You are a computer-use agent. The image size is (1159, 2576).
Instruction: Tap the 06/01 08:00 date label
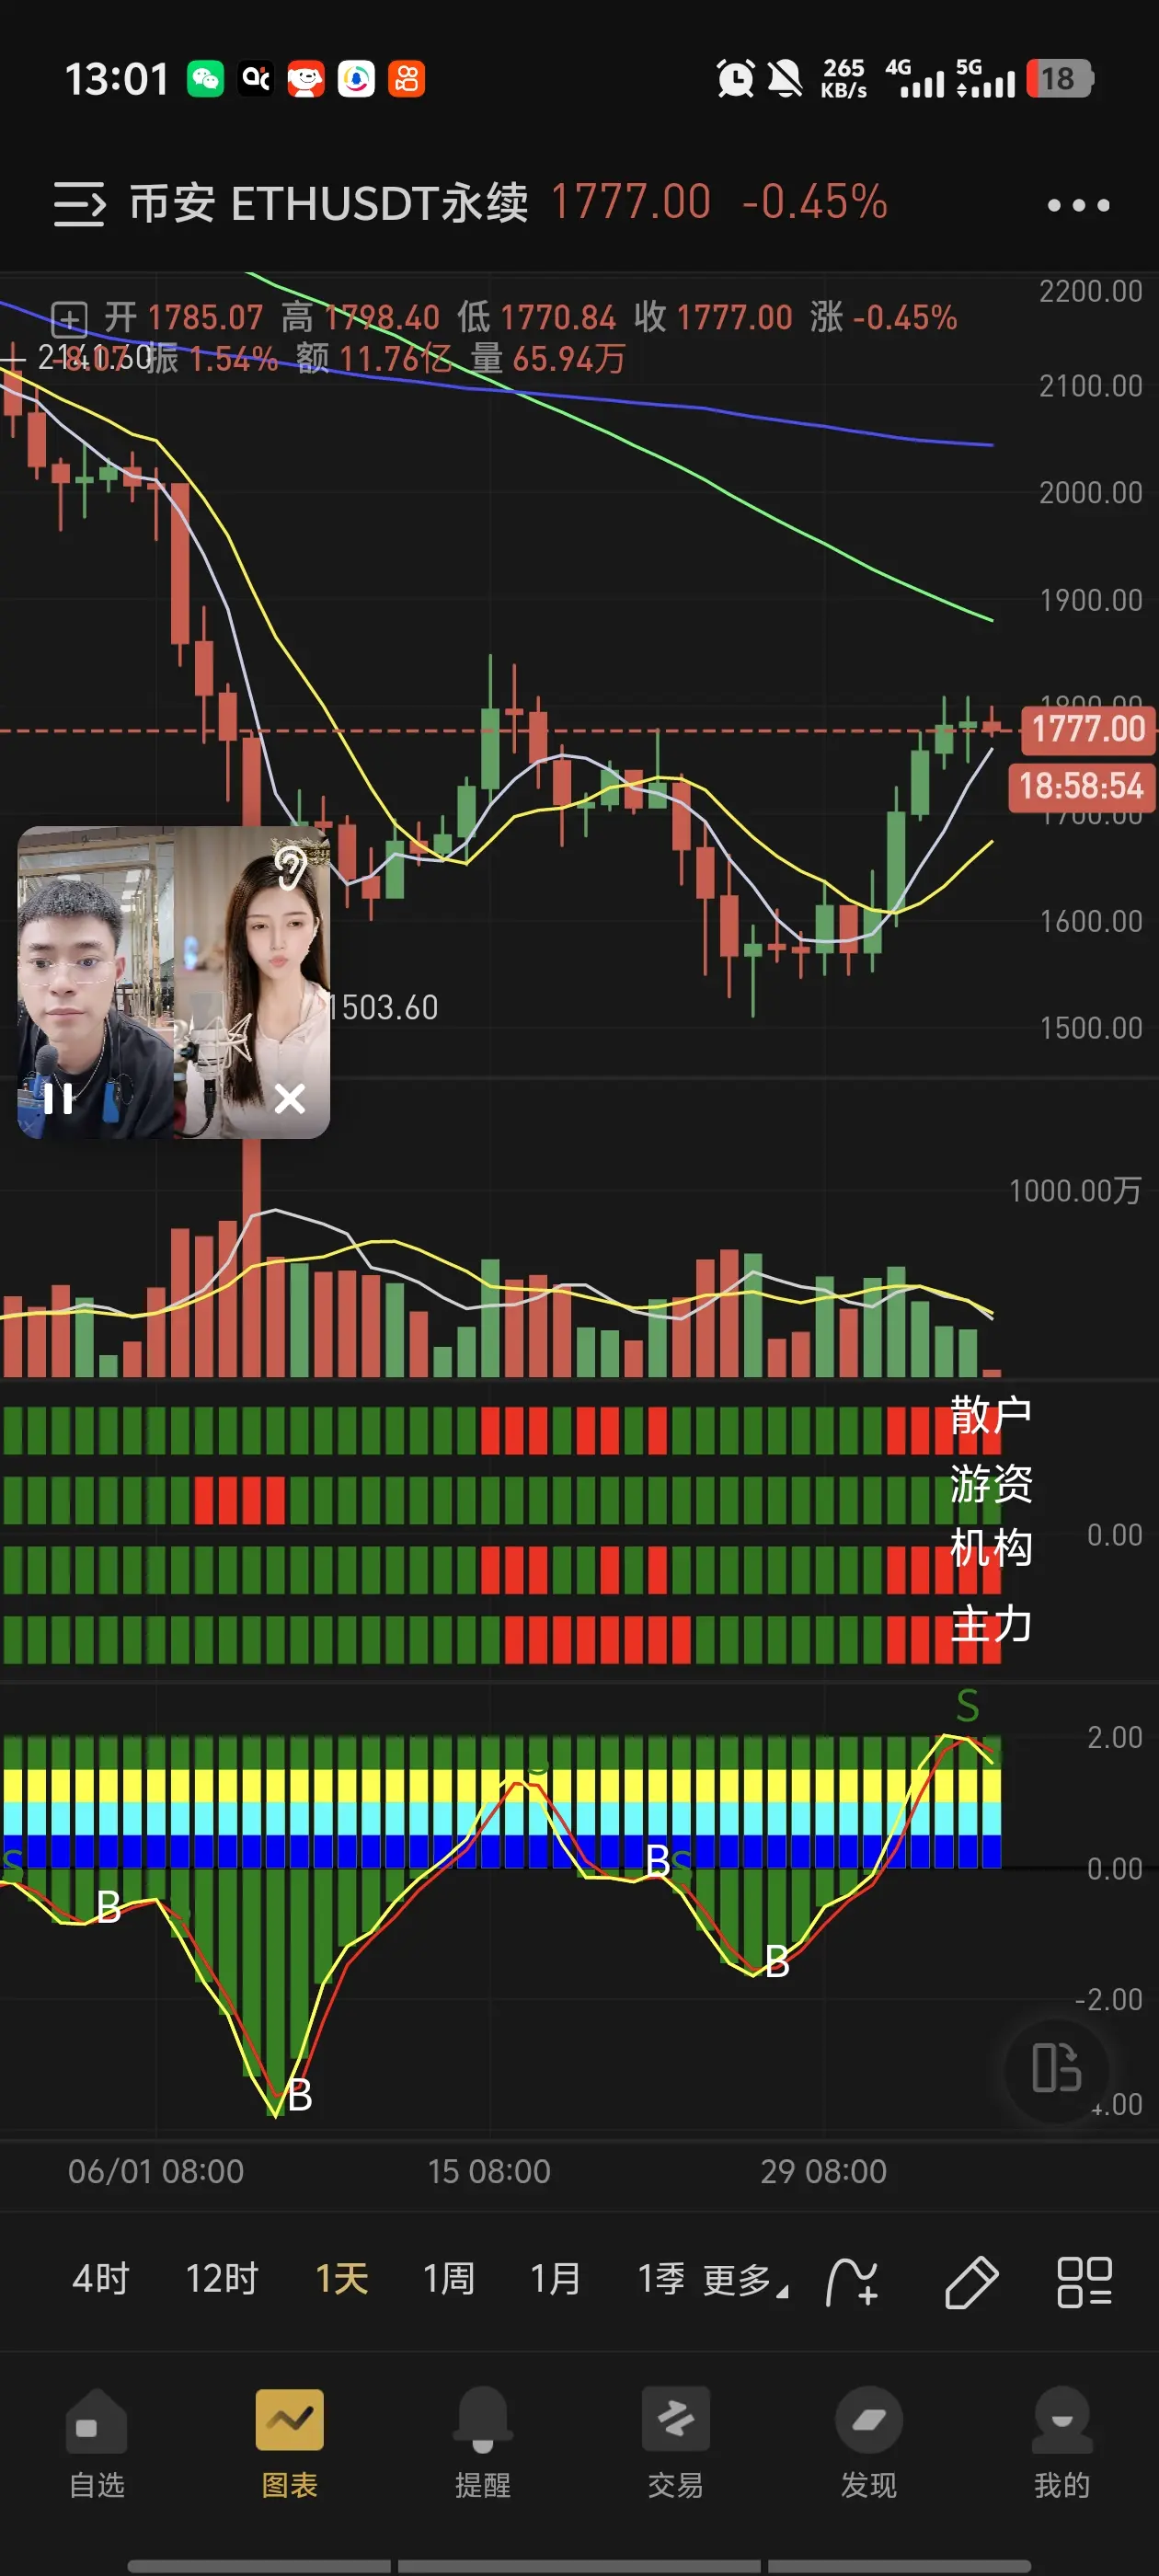coord(156,2171)
